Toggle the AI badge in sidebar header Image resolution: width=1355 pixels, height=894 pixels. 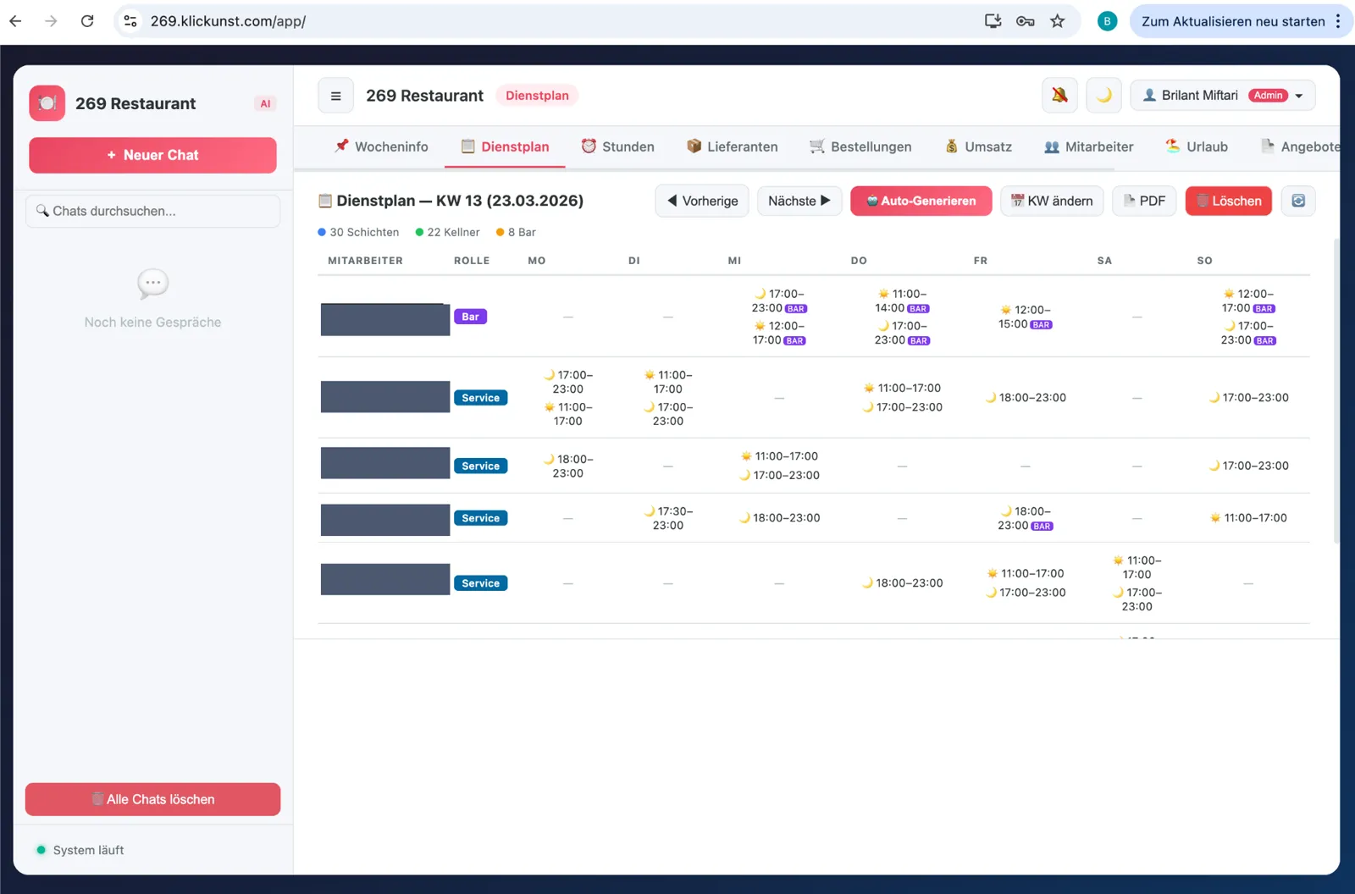(x=265, y=103)
